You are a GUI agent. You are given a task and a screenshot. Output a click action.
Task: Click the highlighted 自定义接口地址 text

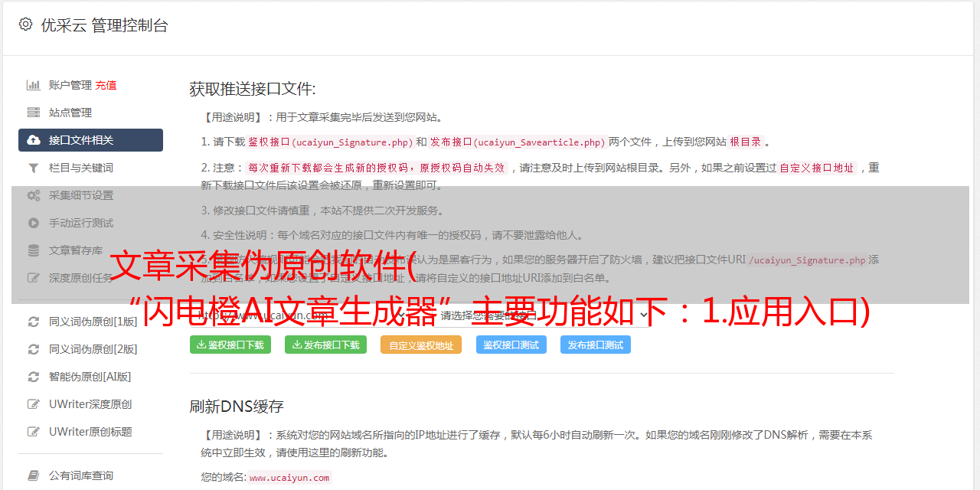click(817, 168)
